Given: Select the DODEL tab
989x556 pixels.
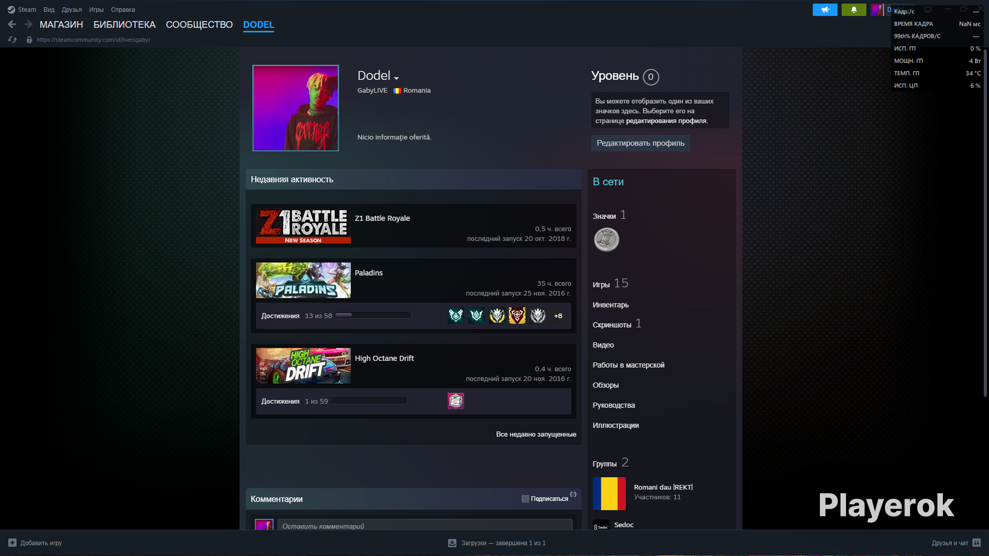Looking at the screenshot, I should (259, 24).
